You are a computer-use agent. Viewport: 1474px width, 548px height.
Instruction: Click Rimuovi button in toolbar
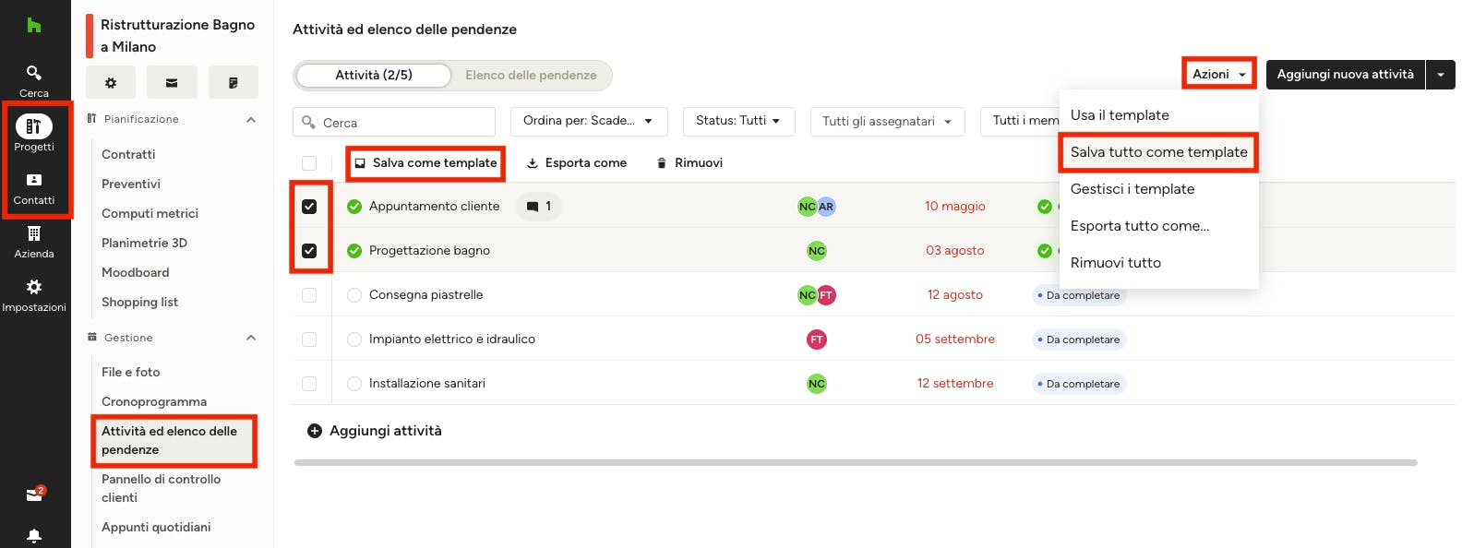coord(689,163)
